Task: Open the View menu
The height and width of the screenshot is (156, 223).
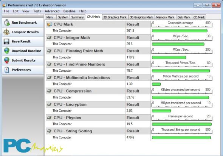Action: pos(26,11)
